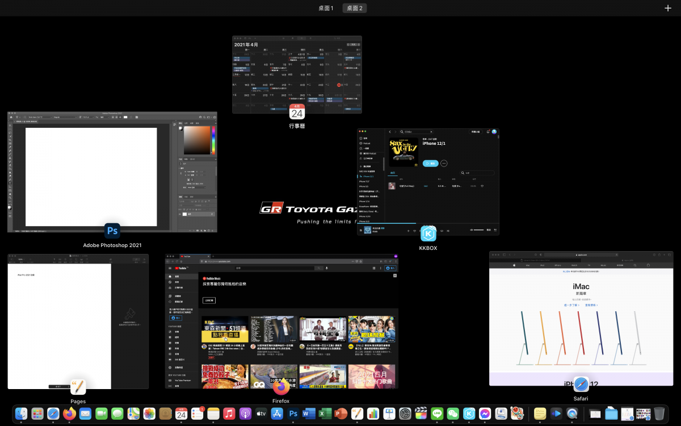
Task: Select the Safari iMac page window
Action: coord(581,319)
